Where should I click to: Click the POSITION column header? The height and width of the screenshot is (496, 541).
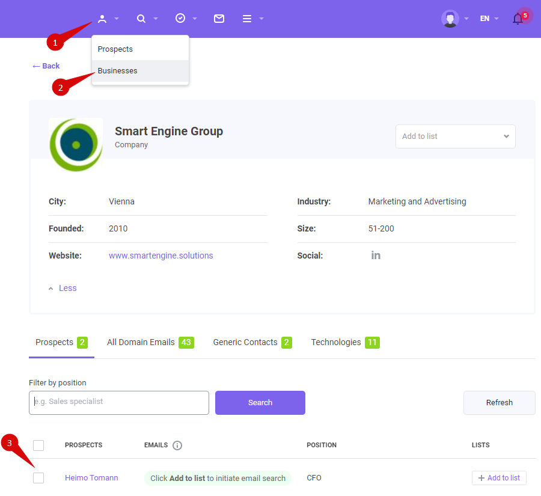(x=322, y=445)
